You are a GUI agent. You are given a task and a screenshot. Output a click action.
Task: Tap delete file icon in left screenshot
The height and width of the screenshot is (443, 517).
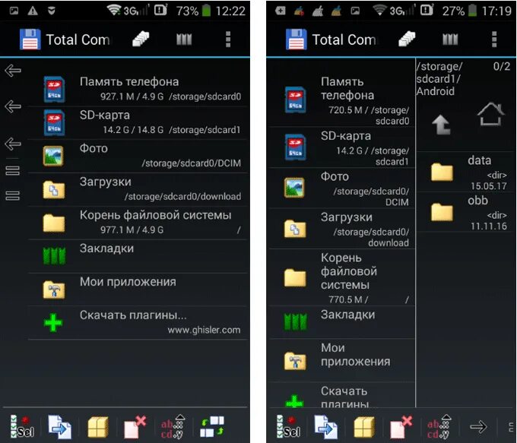135,427
